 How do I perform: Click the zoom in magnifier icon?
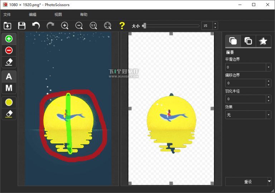[64, 25]
